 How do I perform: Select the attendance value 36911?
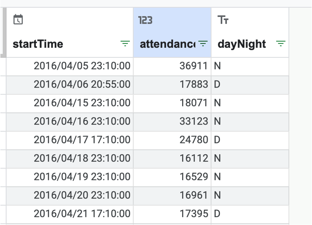pos(172,67)
